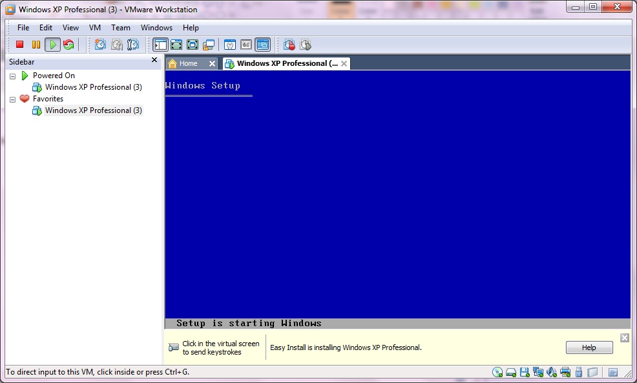Click the Powered On group label
Image resolution: width=637 pixels, height=383 pixels.
point(54,76)
